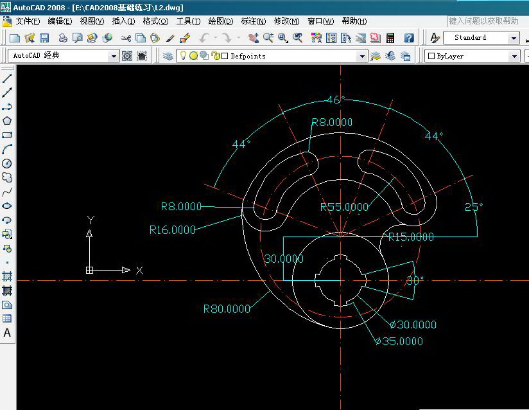Viewport: 529px width, 410px height.
Task: Open the Properties palette icon
Action: tap(317, 38)
